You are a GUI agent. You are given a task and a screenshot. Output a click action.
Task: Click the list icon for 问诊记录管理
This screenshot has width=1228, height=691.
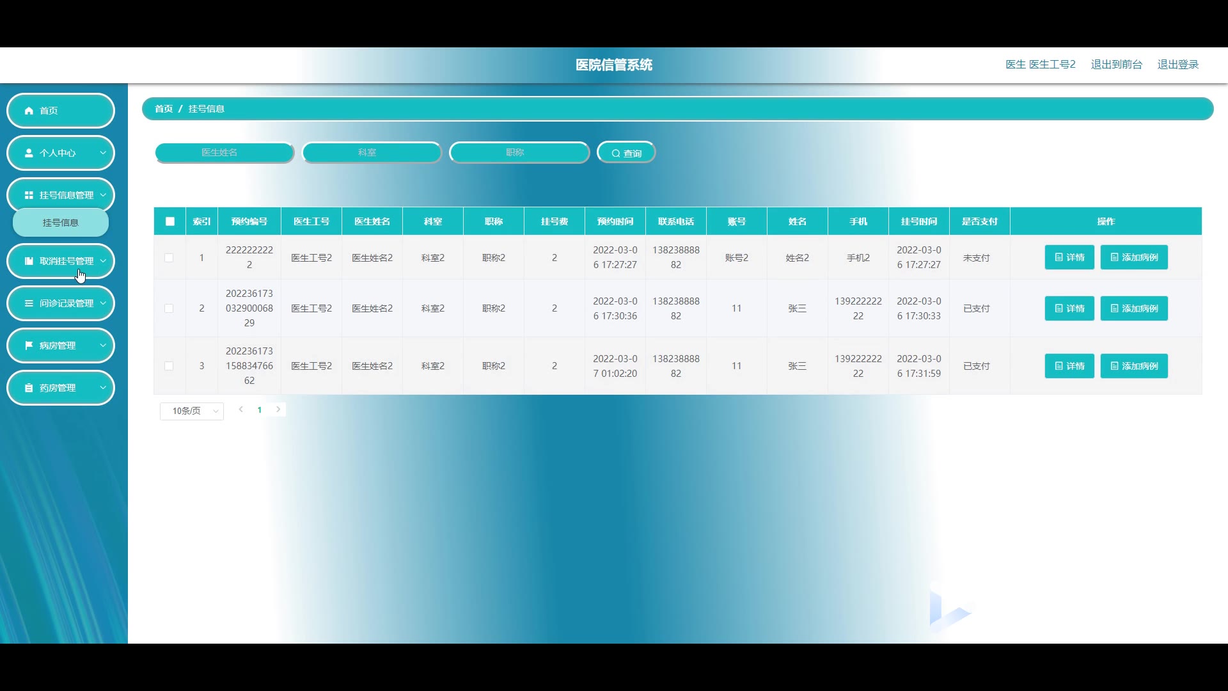pyautogui.click(x=29, y=303)
